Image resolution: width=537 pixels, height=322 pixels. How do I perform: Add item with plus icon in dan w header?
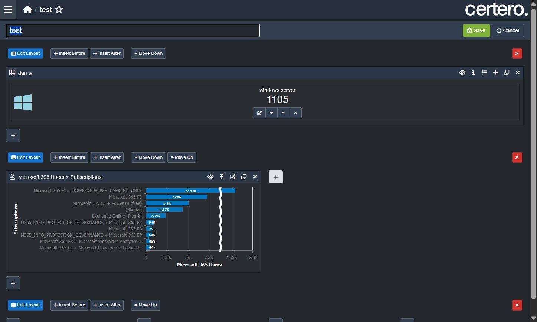495,73
